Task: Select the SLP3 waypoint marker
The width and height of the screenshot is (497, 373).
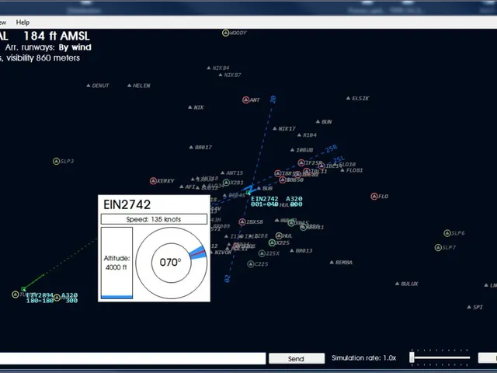Action: pyautogui.click(x=56, y=161)
